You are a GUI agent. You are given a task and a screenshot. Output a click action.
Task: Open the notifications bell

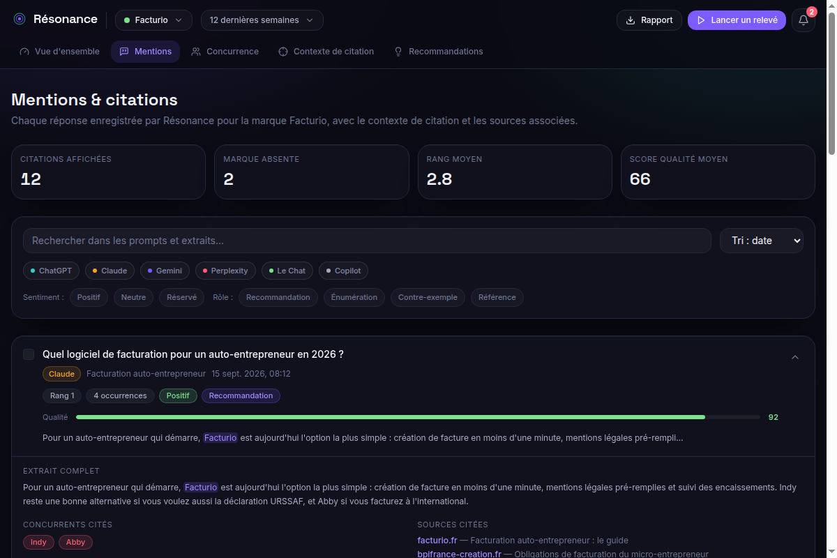tap(804, 20)
